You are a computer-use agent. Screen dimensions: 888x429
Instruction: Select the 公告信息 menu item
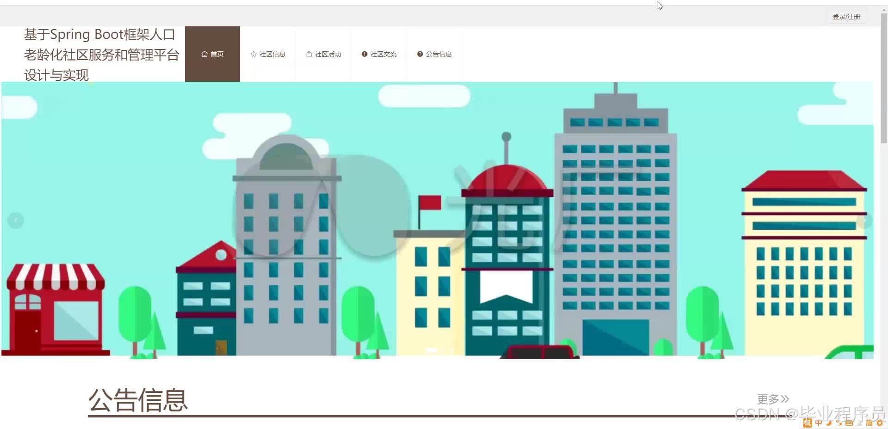tap(434, 54)
